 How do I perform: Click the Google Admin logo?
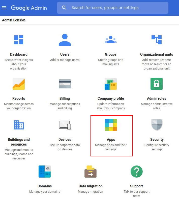(x=29, y=8)
